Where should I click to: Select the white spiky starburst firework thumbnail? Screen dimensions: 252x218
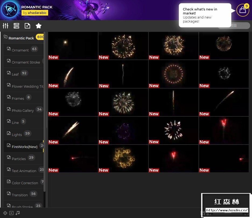(173, 130)
